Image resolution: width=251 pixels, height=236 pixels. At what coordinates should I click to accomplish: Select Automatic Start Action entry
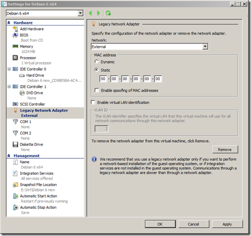tap(38, 196)
